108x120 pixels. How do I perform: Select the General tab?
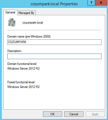coord(10,12)
